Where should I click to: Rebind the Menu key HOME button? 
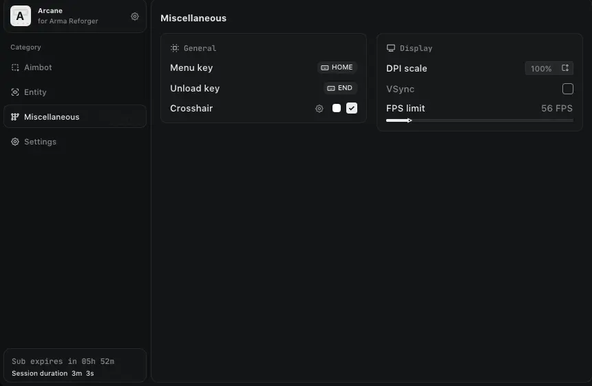point(337,67)
